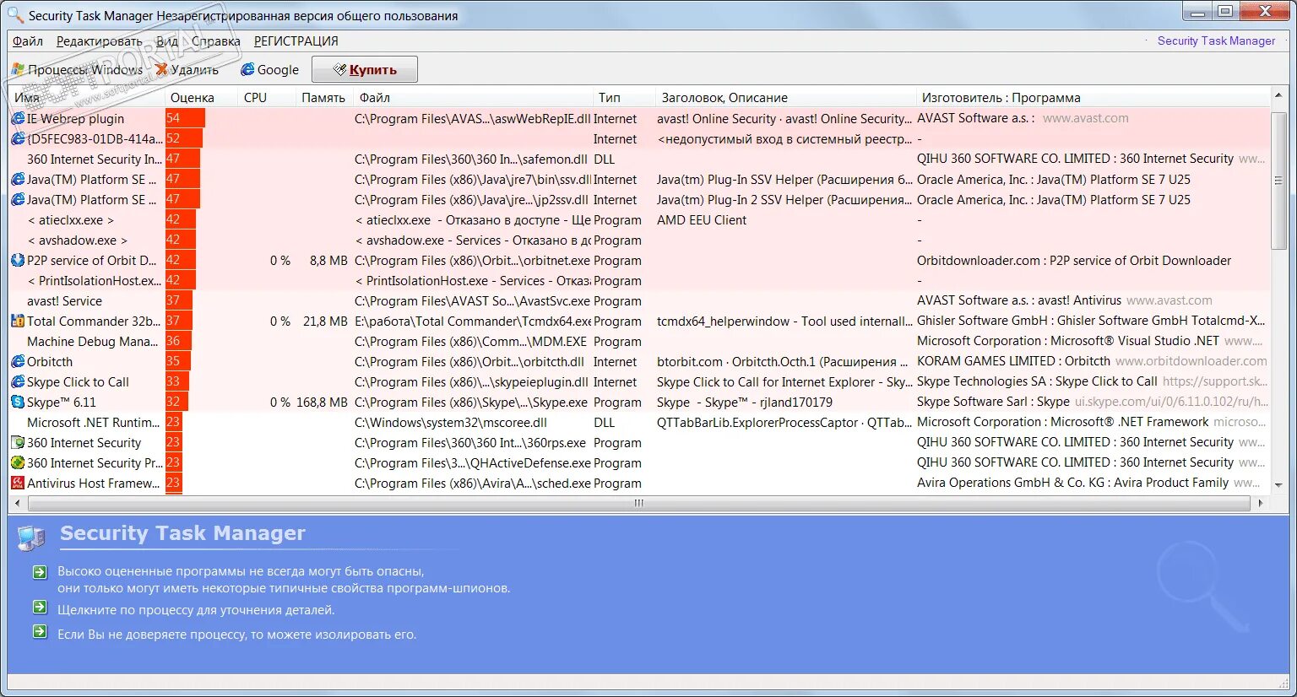This screenshot has width=1297, height=697.
Task: Click the Java icon on the ssv.dll row
Action: click(x=18, y=180)
